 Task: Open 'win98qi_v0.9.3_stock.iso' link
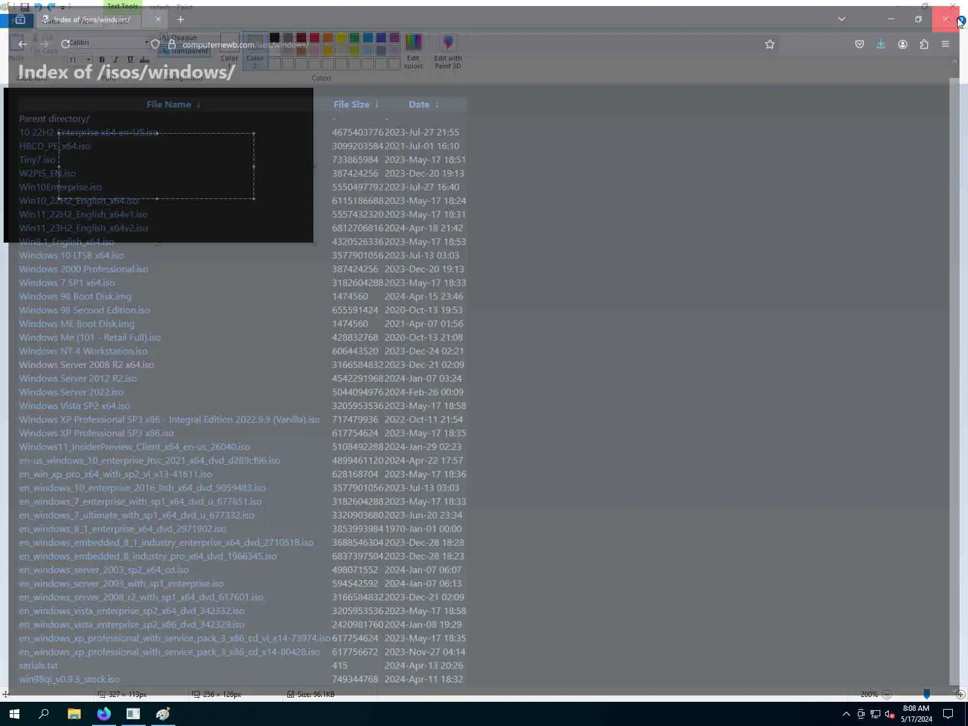point(70,679)
